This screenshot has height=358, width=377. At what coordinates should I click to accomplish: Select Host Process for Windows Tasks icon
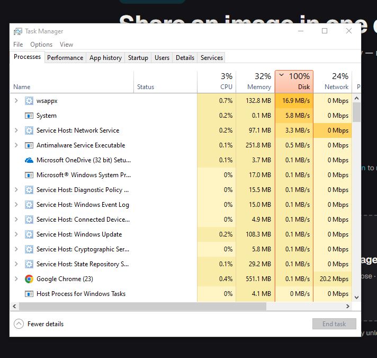coord(29,294)
